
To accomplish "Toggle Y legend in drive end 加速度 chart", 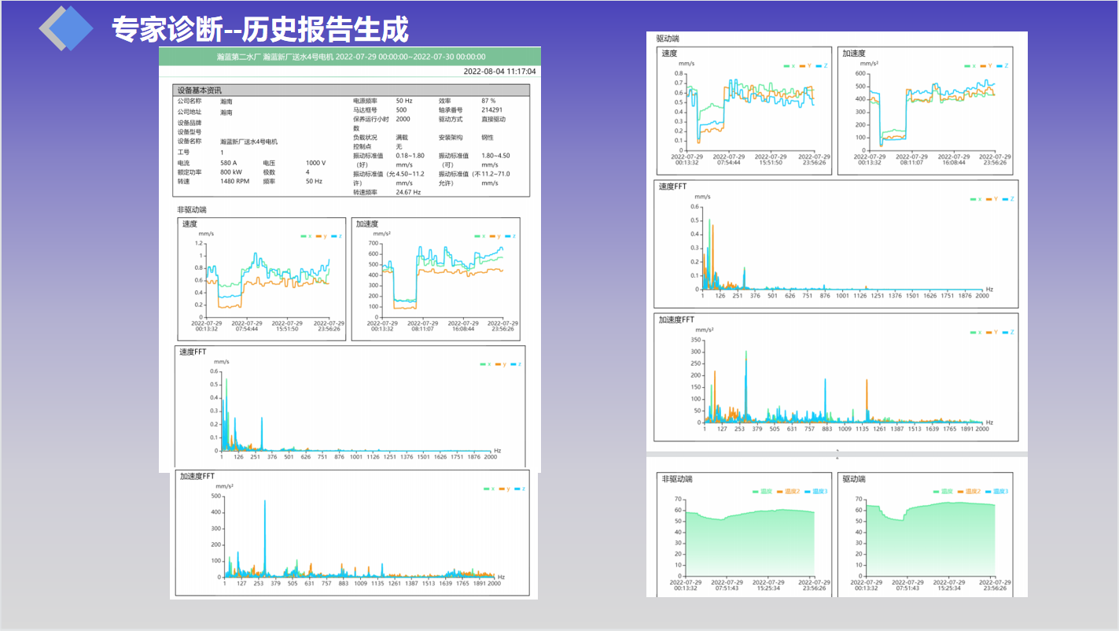I will [x=986, y=66].
